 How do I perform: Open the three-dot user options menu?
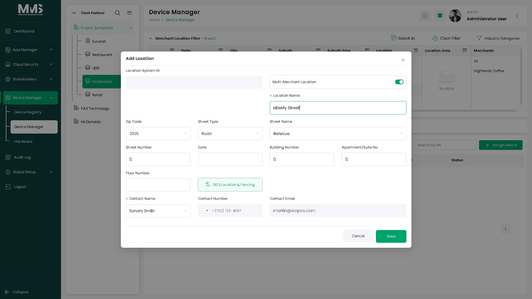(517, 16)
